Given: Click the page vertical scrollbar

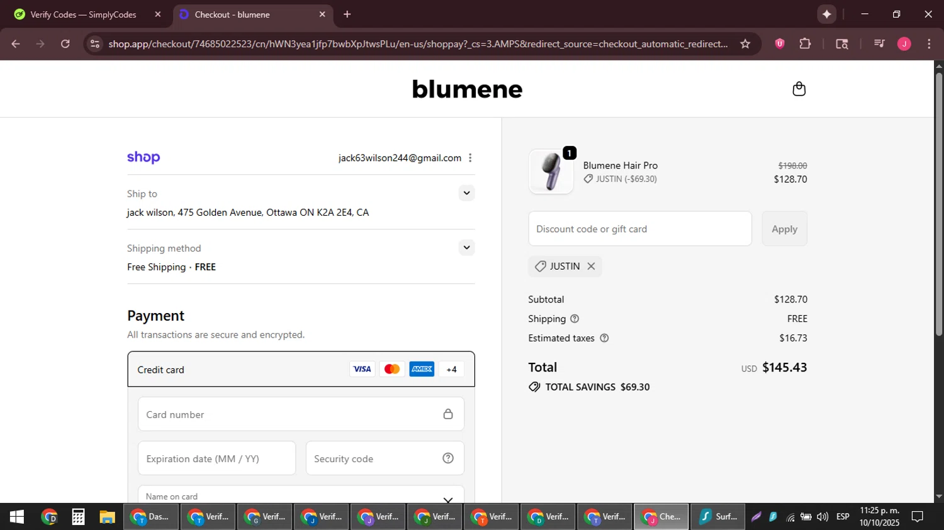Looking at the screenshot, I should coord(938,204).
